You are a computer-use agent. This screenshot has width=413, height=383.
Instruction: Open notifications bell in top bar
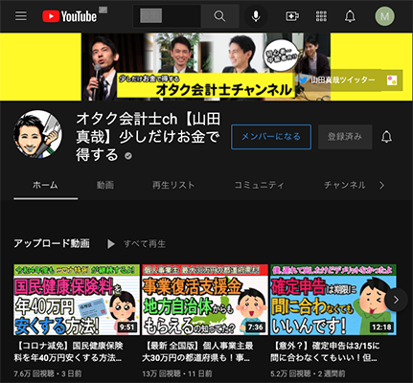(x=350, y=16)
